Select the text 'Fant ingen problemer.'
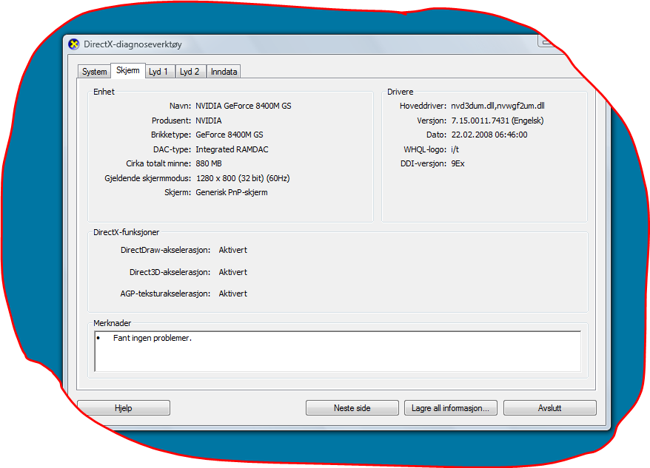650x468 pixels. [x=153, y=338]
